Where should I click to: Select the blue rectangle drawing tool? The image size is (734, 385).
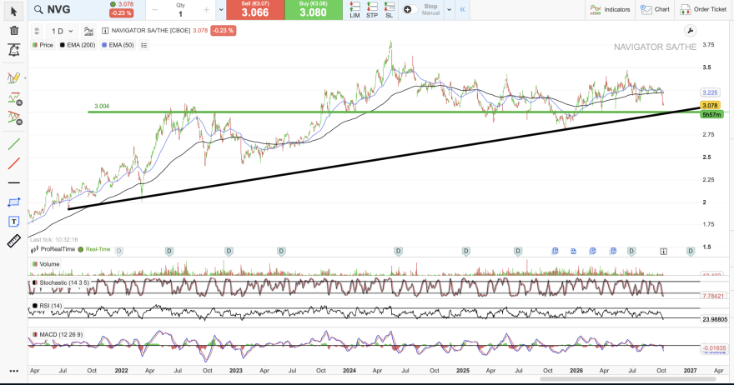tap(14, 202)
